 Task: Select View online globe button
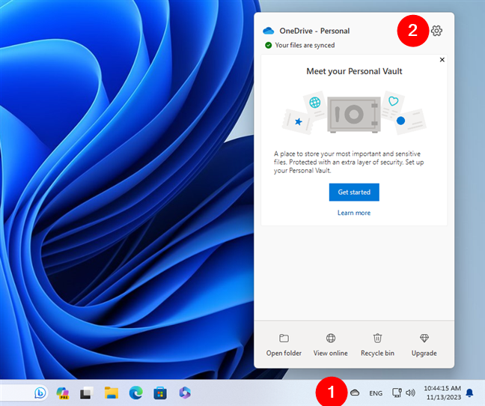330,345
